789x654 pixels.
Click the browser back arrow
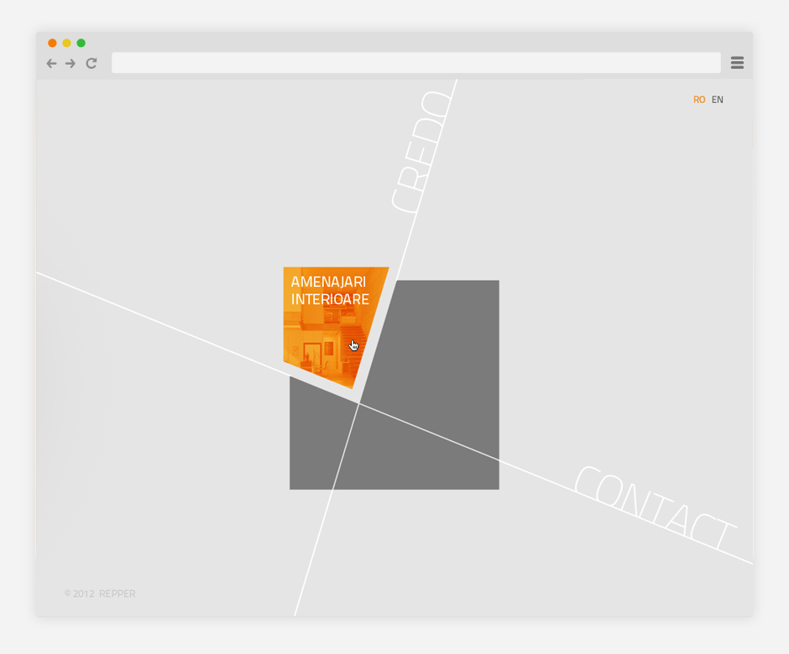52,64
